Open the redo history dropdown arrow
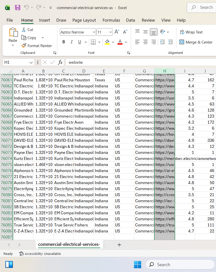The width and height of the screenshot is (216, 272). [44, 8]
